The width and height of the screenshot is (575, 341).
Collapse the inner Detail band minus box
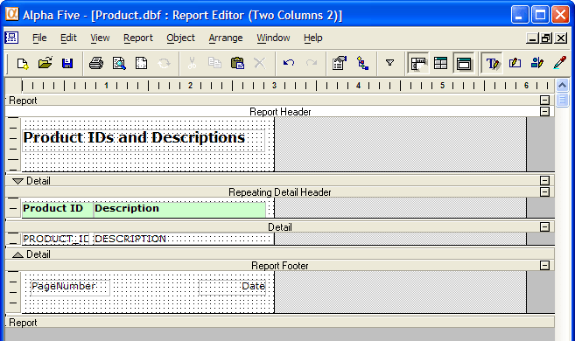[545, 226]
